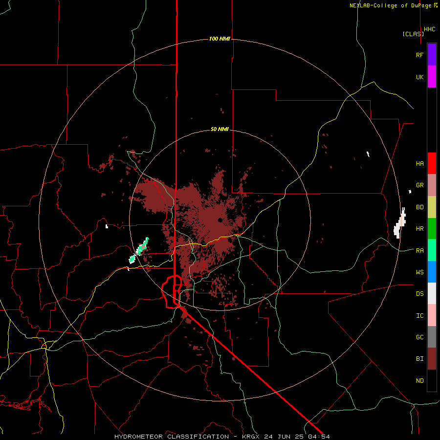Select the gray GC legend swatch
Viewport: 440px width, 440px height.
click(432, 337)
